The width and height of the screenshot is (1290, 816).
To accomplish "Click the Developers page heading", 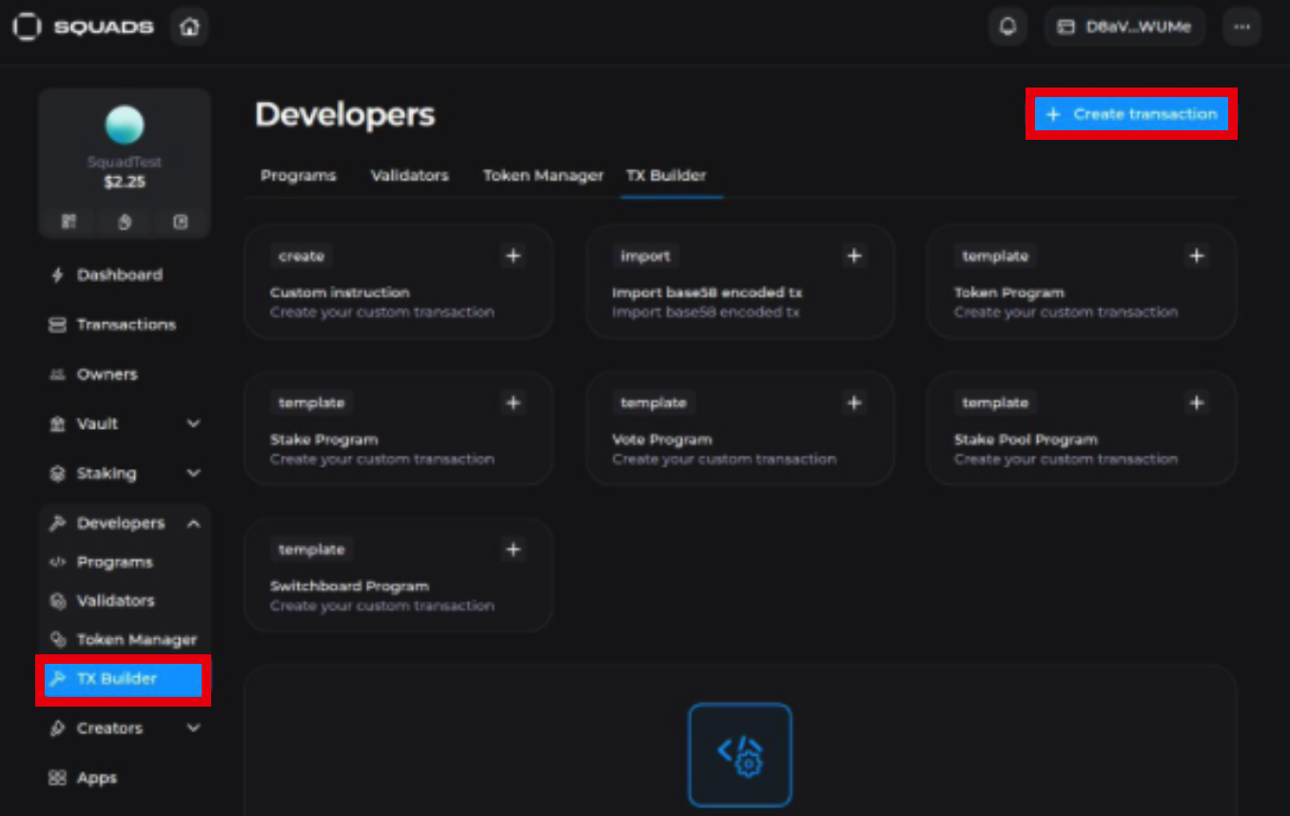I will 344,115.
